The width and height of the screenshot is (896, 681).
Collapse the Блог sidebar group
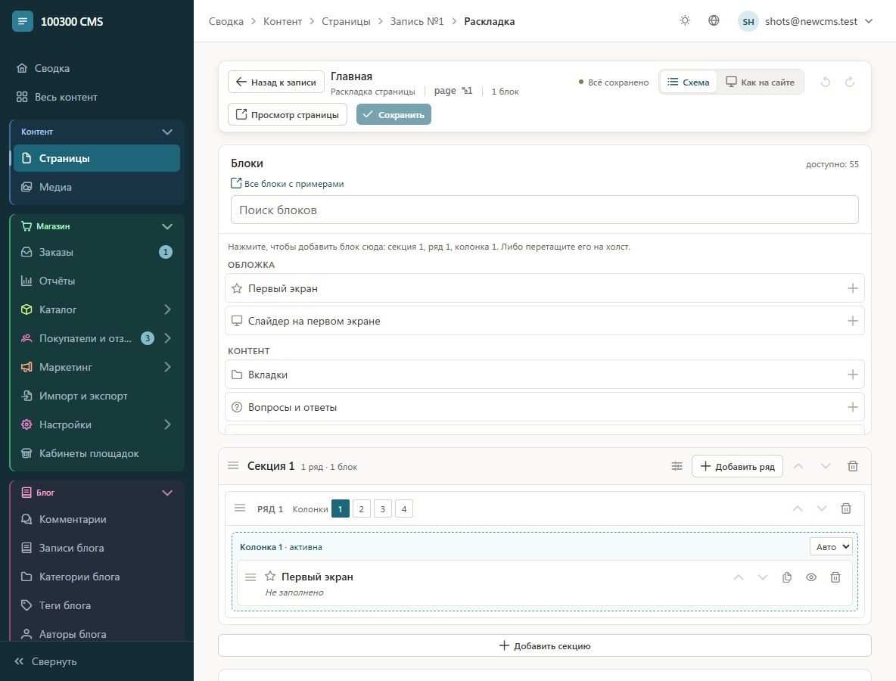166,493
